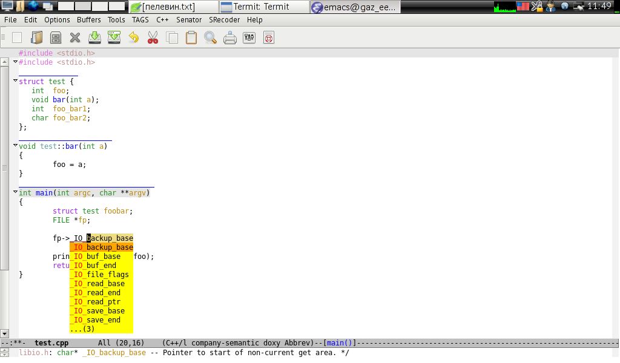Print the buffer using the printer icon
Image resolution: width=620 pixels, height=363 pixels.
(x=229, y=38)
